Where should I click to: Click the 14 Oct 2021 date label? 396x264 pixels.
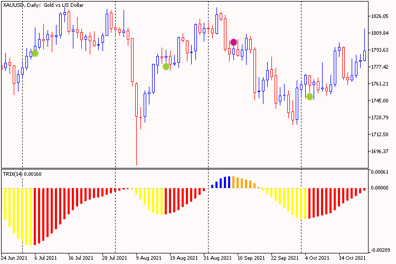pos(352,258)
